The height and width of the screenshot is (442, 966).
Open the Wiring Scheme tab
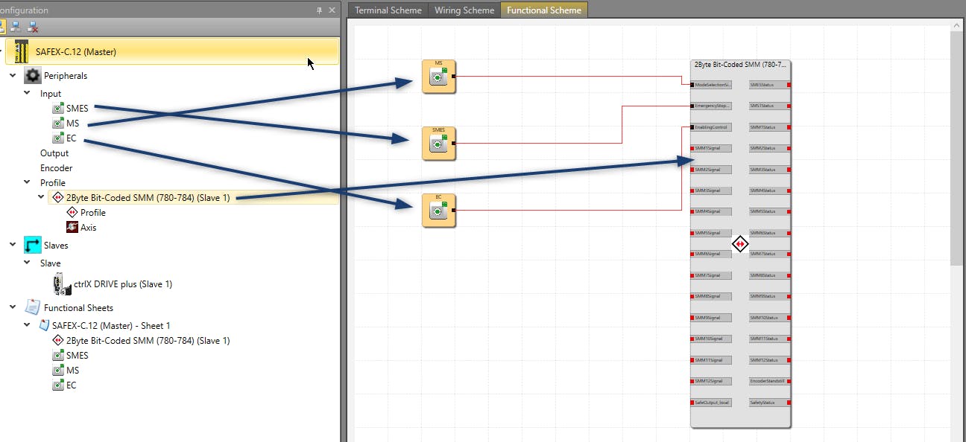tap(464, 10)
